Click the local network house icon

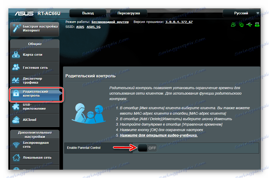[16, 157]
